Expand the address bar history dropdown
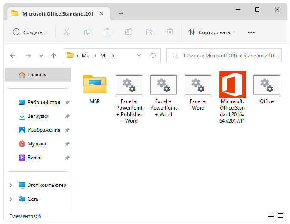Image resolution: width=290 pixels, height=224 pixels. click(x=139, y=56)
